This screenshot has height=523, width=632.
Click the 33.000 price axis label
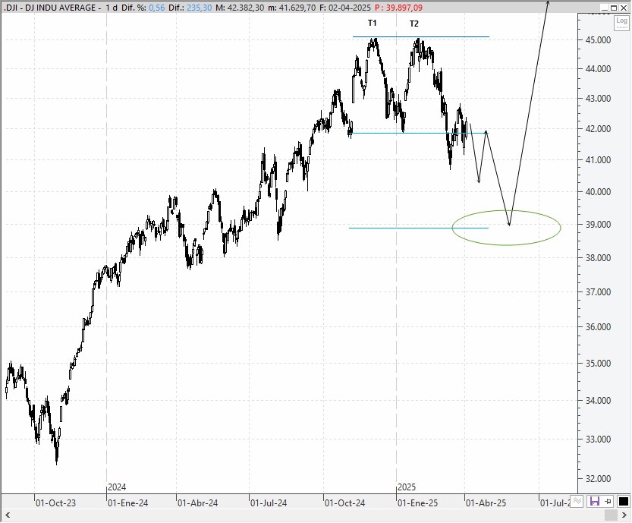[598, 440]
